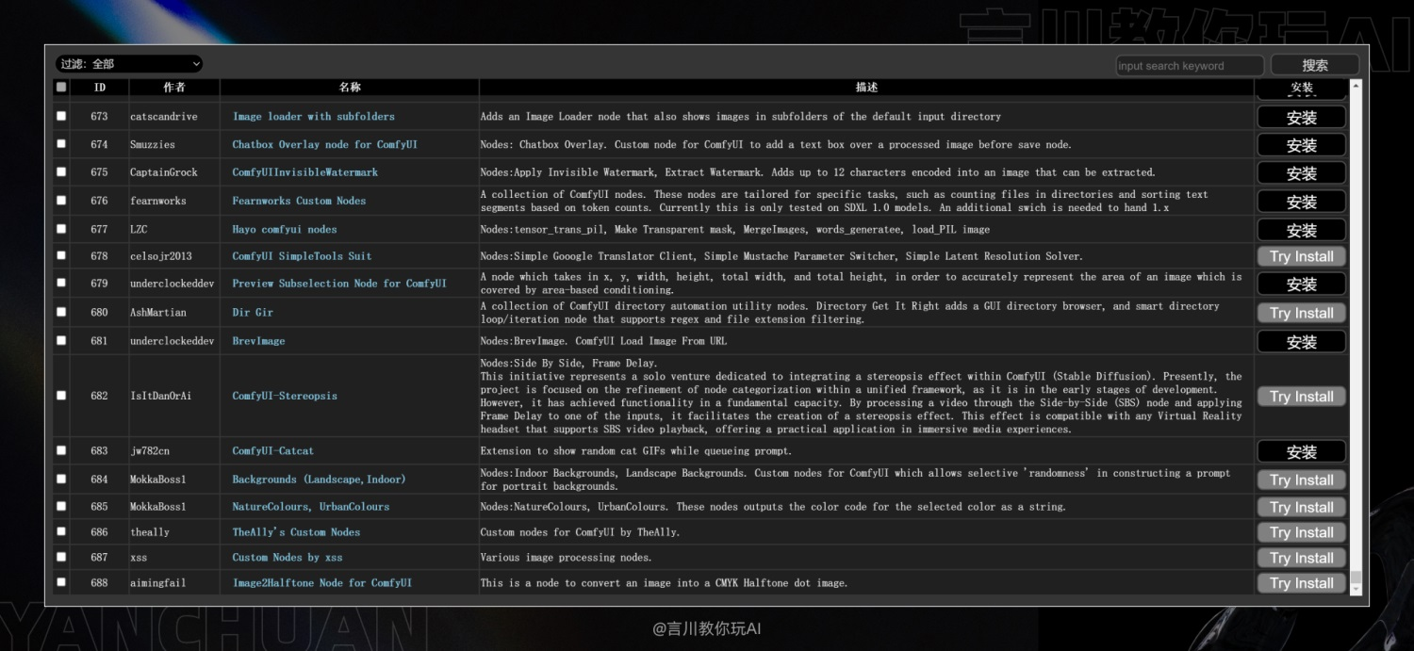Toggle the select-all checkbox in the table header
1414x651 pixels.
point(61,87)
